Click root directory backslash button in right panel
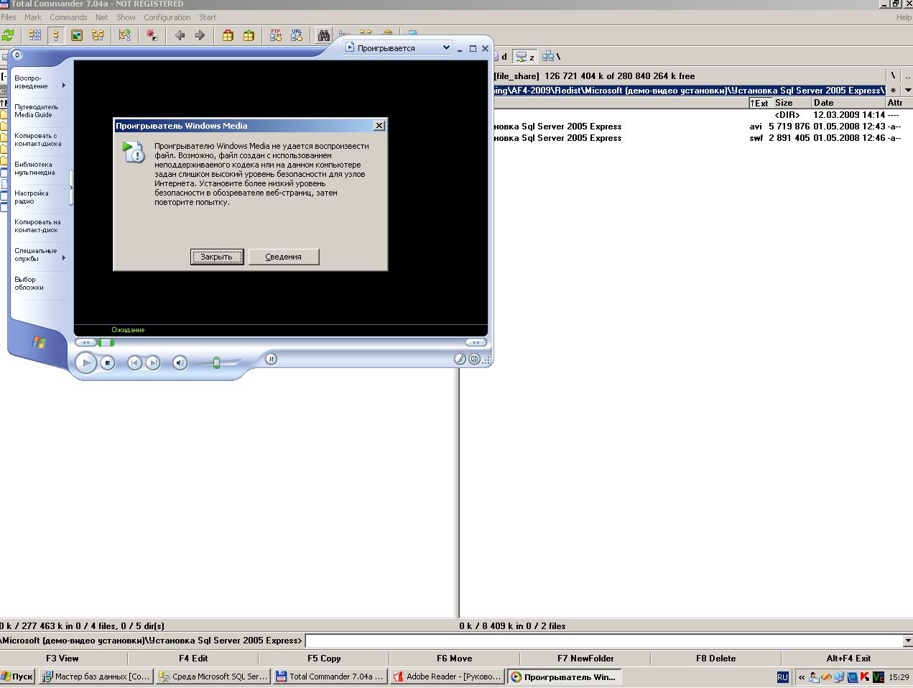Viewport: 913px width, 688px height. pos(893,75)
